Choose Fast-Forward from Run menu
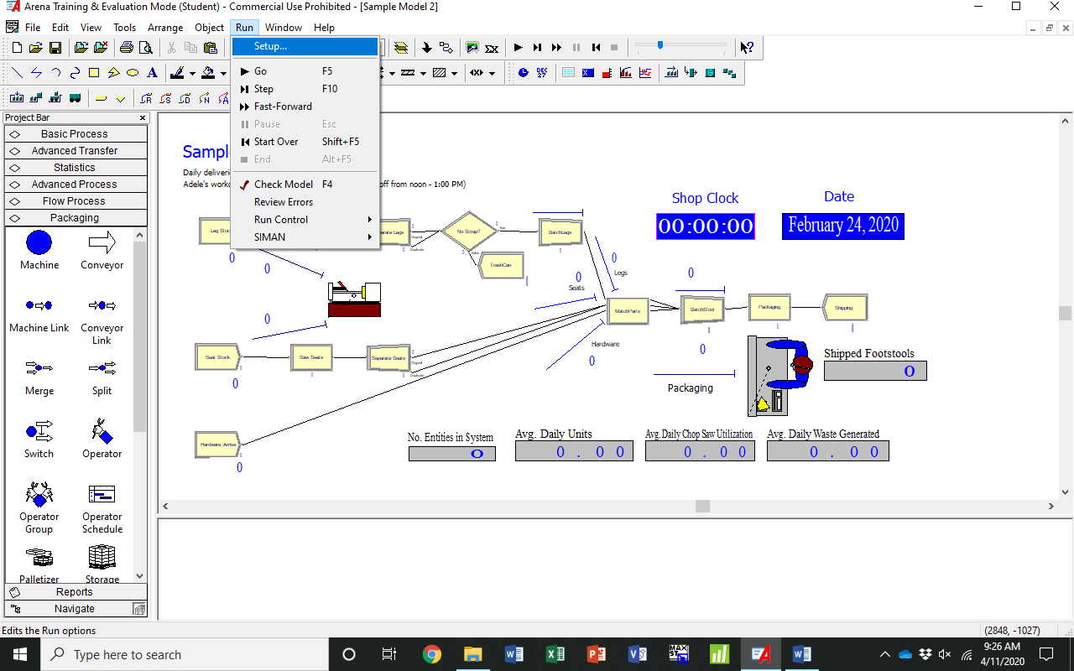The width and height of the screenshot is (1074, 671). tap(306, 107)
